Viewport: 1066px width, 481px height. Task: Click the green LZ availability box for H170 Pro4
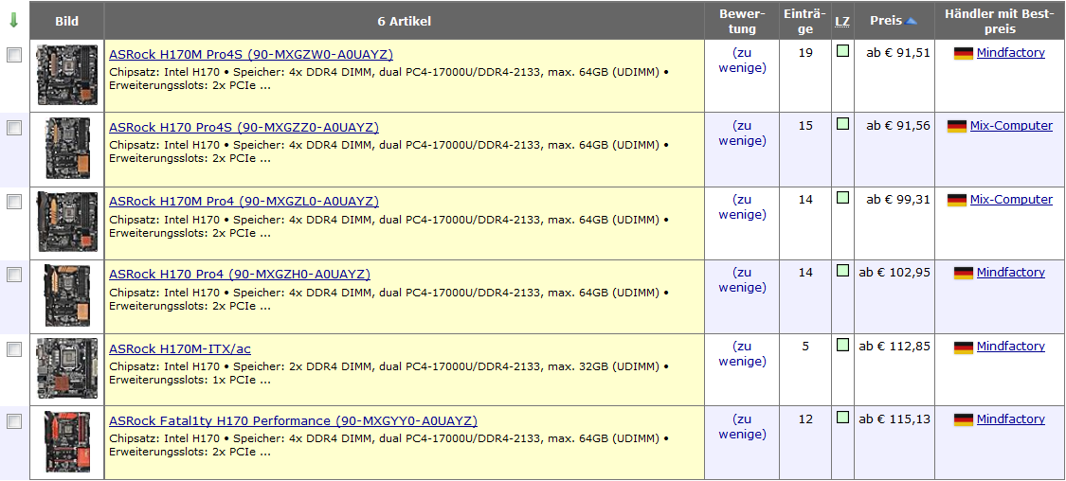[x=842, y=271]
